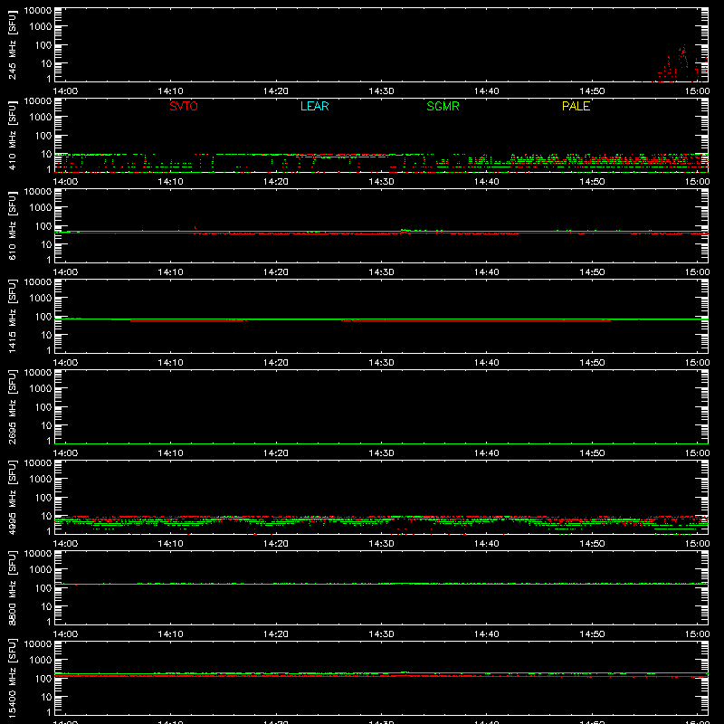This screenshot has width=724, height=724.
Task: Click the 1000 tick label on 2695 MHz axis
Action: pos(41,389)
